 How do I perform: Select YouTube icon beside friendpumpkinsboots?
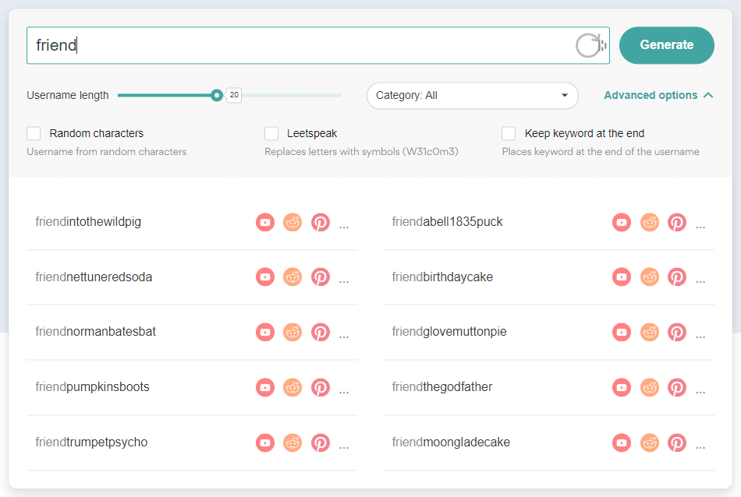(265, 387)
